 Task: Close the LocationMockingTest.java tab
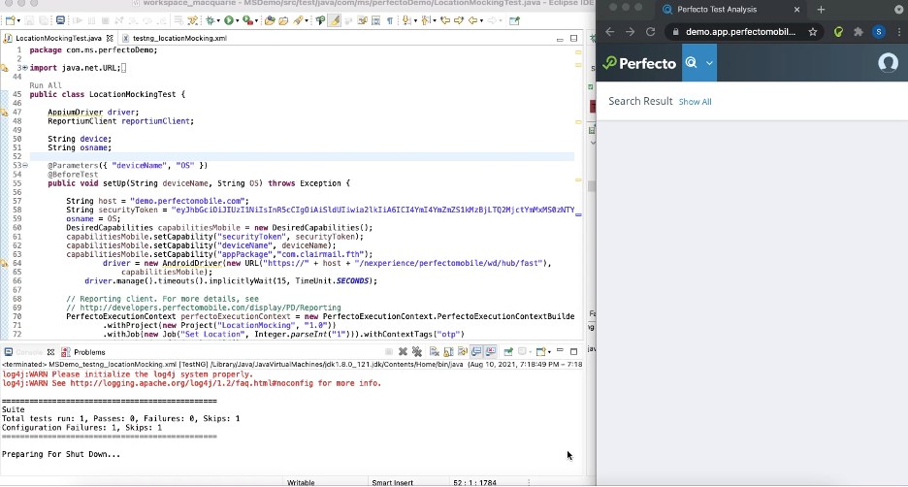click(x=110, y=38)
